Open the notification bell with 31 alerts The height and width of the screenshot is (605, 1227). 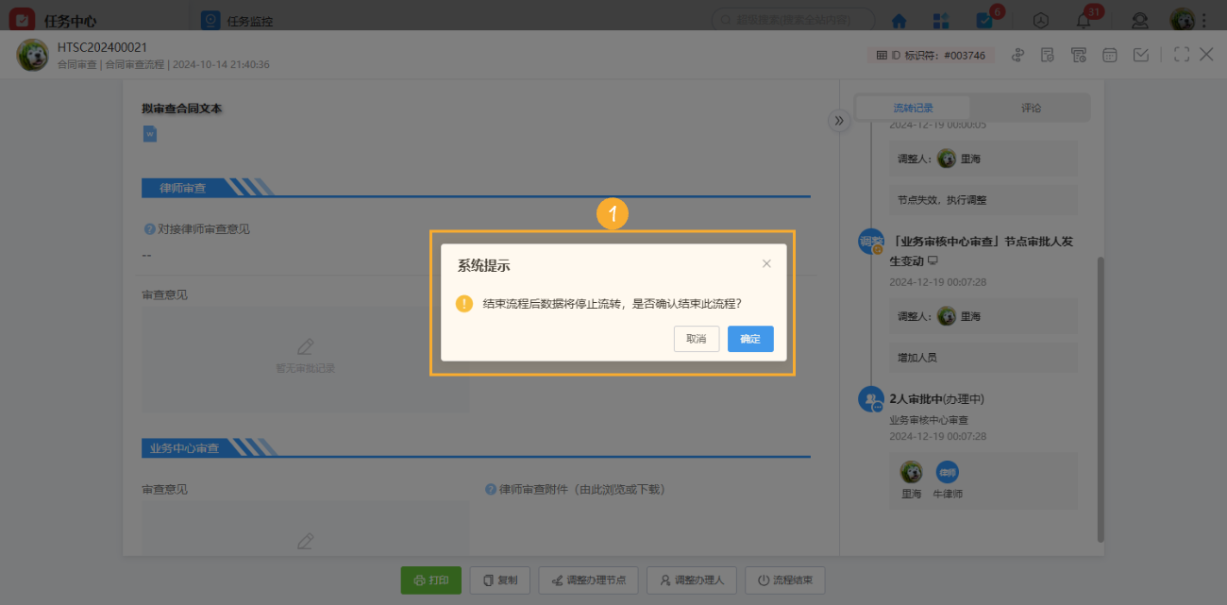click(1083, 20)
